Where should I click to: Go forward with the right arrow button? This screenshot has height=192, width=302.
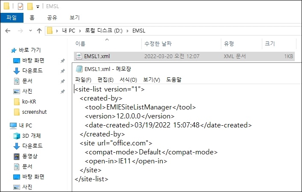click(x=20, y=31)
